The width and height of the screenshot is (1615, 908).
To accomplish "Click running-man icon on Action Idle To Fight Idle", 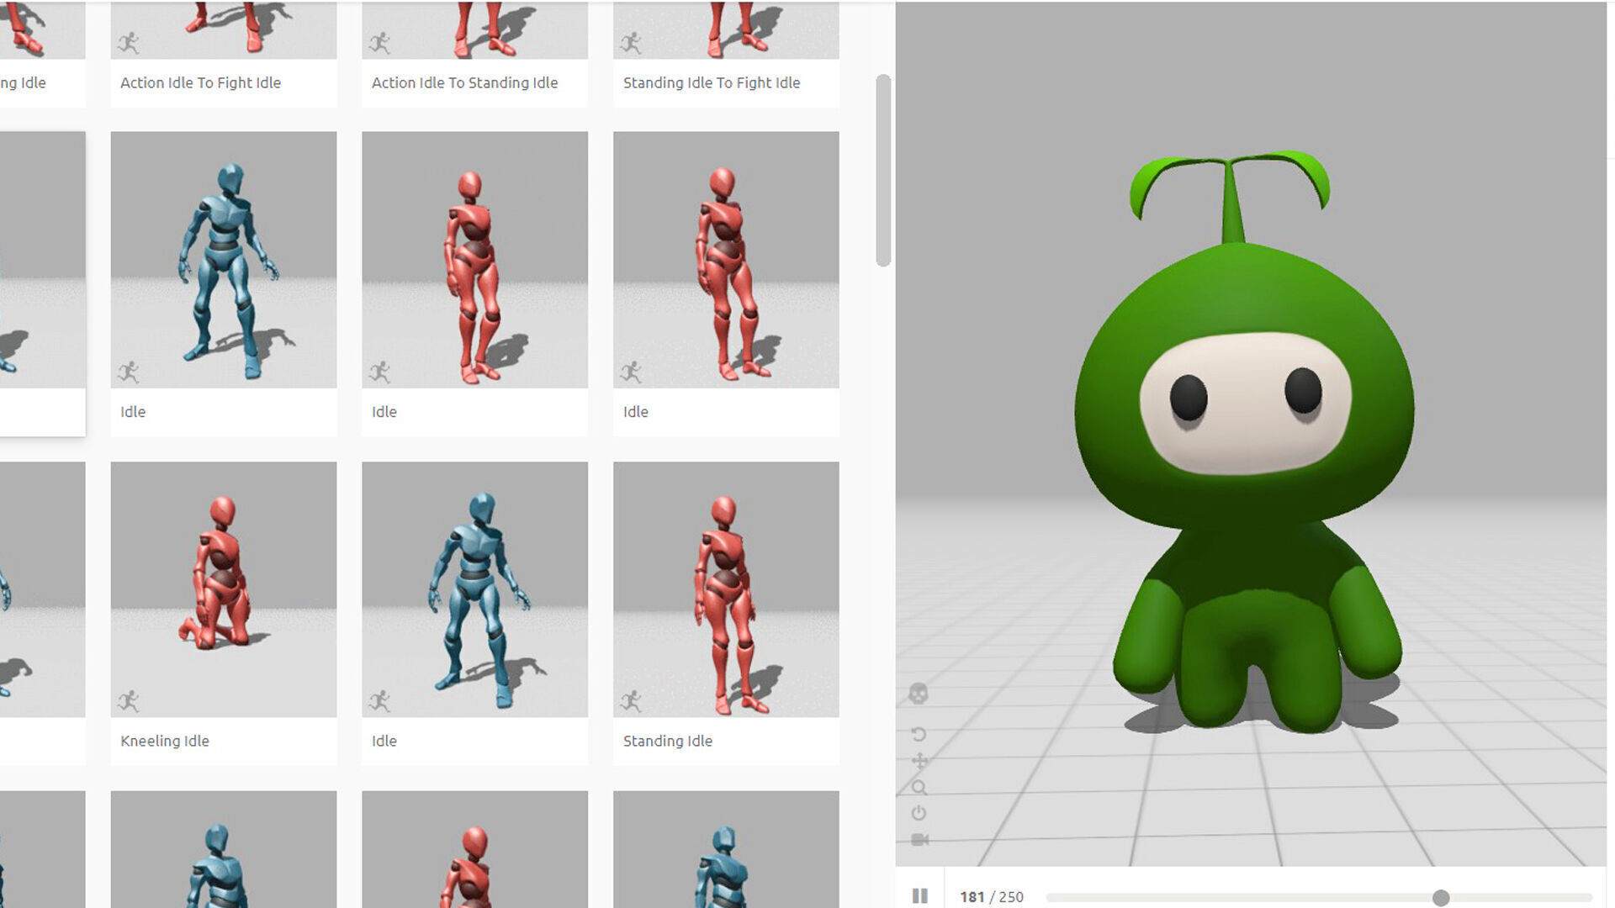I will pyautogui.click(x=128, y=42).
